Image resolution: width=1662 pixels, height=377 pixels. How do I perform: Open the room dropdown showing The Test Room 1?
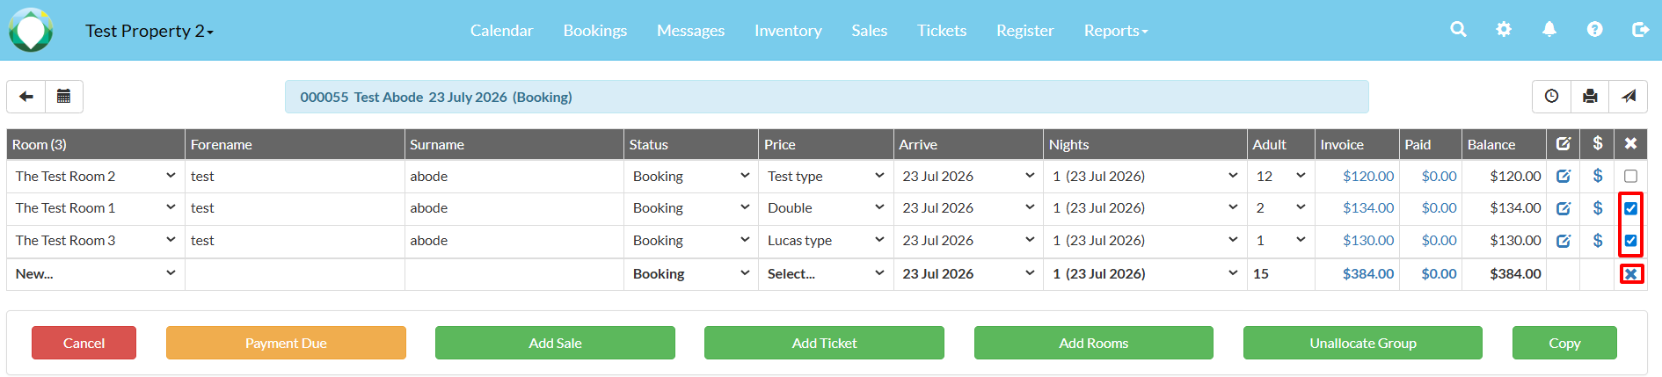click(x=95, y=208)
